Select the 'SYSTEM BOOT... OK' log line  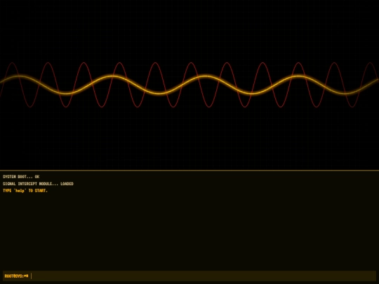point(21,177)
